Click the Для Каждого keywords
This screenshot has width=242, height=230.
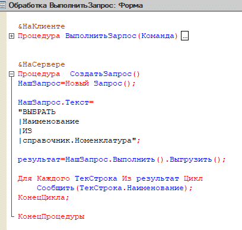44,178
